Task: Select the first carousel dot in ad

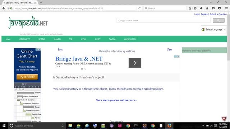Action: (82, 69)
